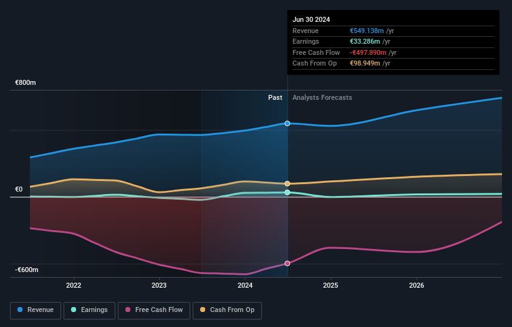Click the €33.286m earnings value
512x327 pixels.
365,41
